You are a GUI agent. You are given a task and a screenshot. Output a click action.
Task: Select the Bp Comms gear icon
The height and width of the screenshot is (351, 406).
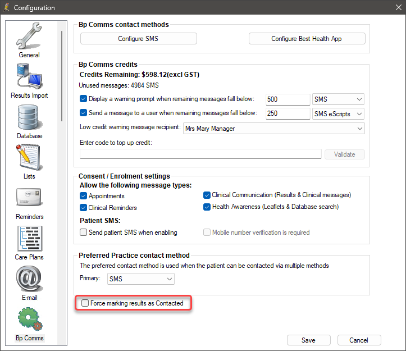(30, 319)
